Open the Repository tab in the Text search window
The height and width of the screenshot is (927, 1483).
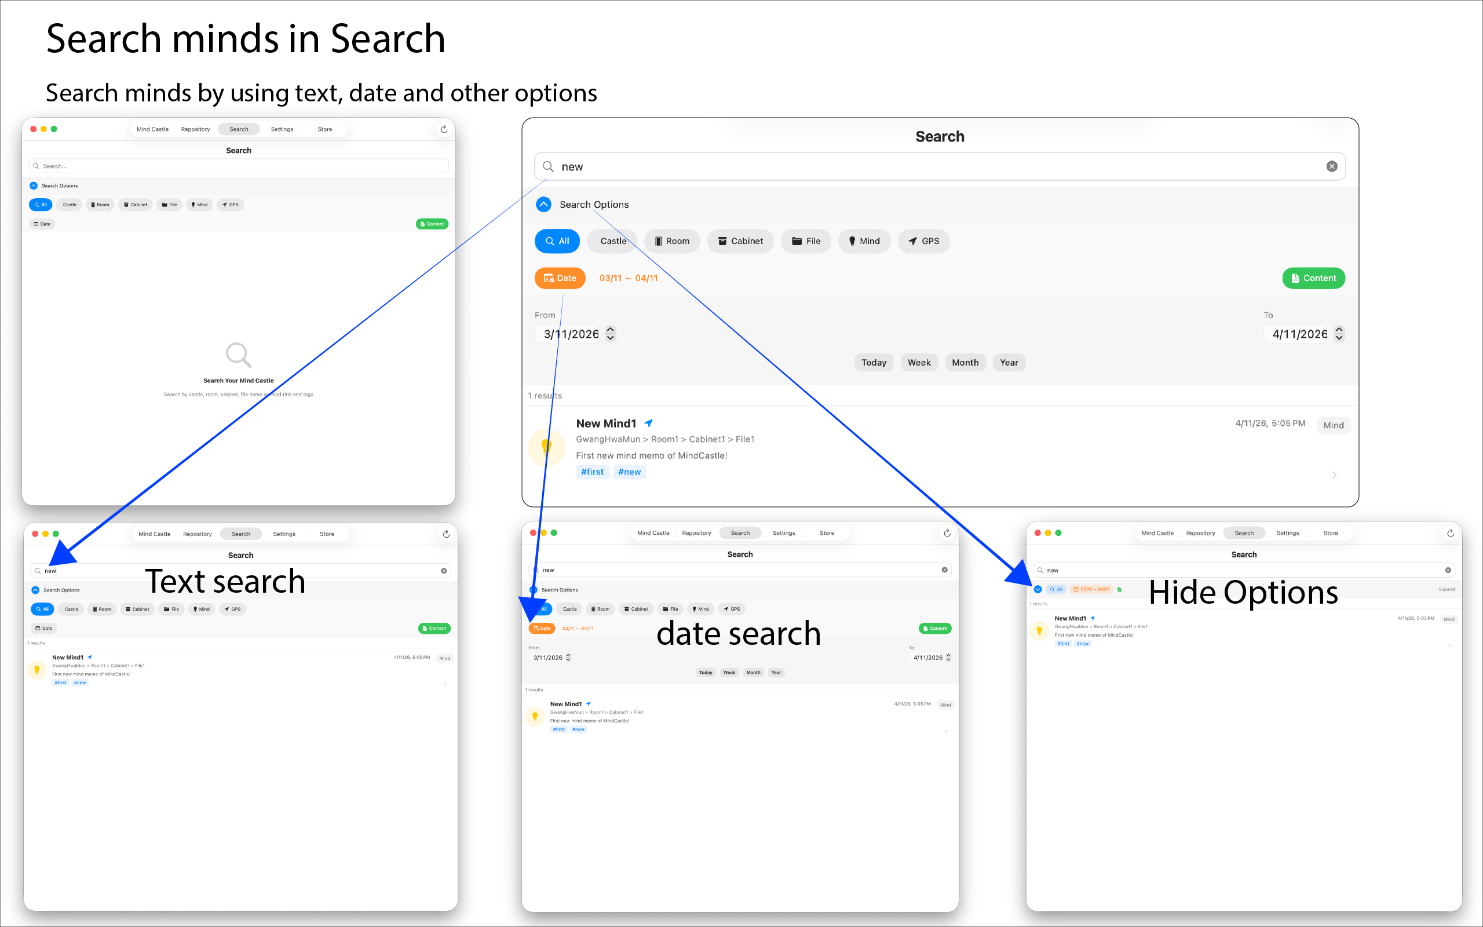198,534
